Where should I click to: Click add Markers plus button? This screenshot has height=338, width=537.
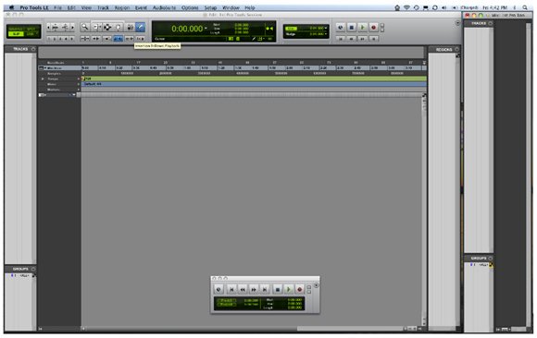(79, 90)
